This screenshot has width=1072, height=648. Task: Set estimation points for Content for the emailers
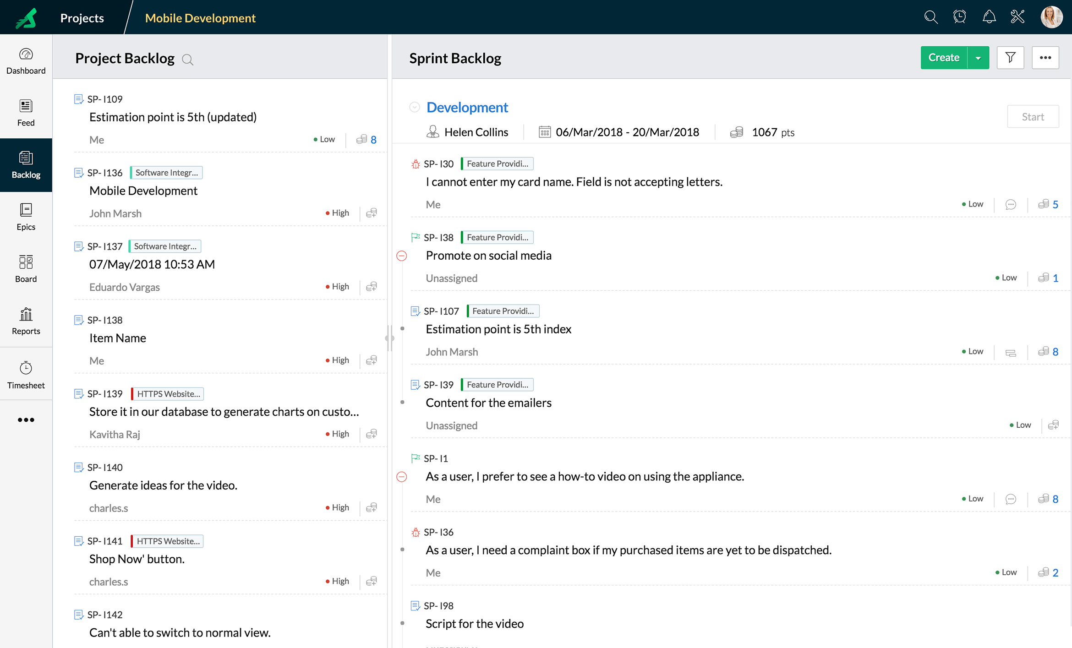(x=1053, y=425)
